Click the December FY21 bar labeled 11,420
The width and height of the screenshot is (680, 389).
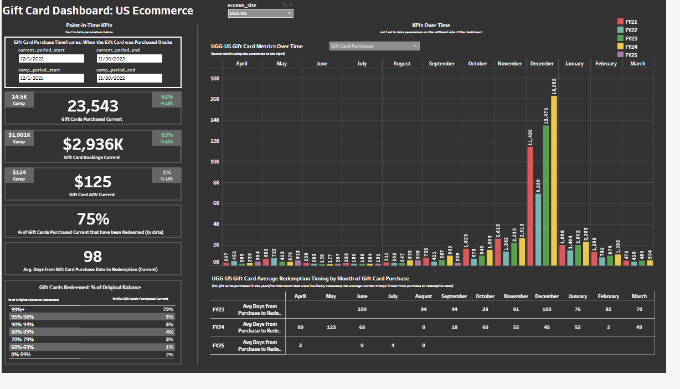(x=530, y=206)
